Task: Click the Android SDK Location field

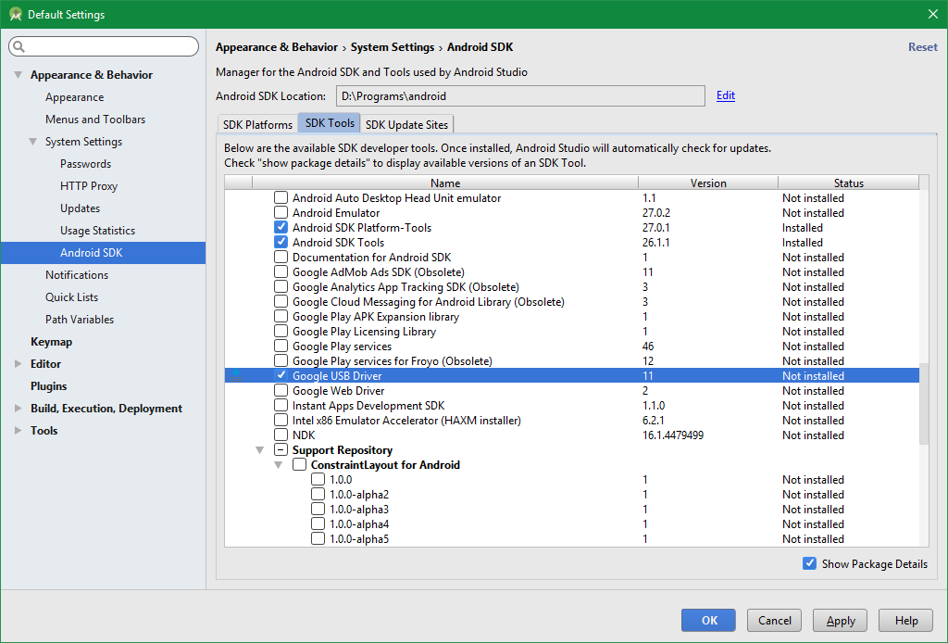Action: tap(520, 95)
